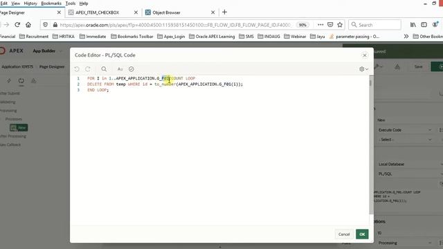The width and height of the screenshot is (443, 249).
Task: Open the Local Database location dropdown
Action: click(410, 164)
